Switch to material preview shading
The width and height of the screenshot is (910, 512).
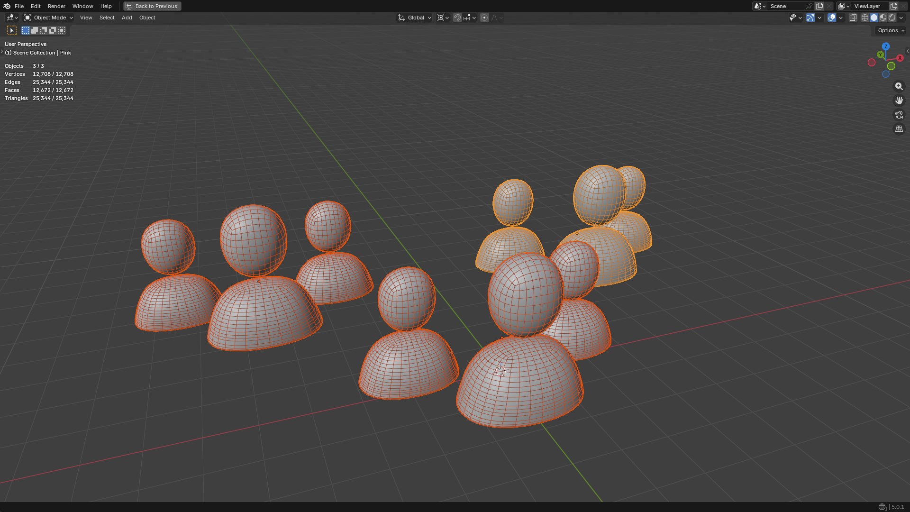click(x=883, y=18)
